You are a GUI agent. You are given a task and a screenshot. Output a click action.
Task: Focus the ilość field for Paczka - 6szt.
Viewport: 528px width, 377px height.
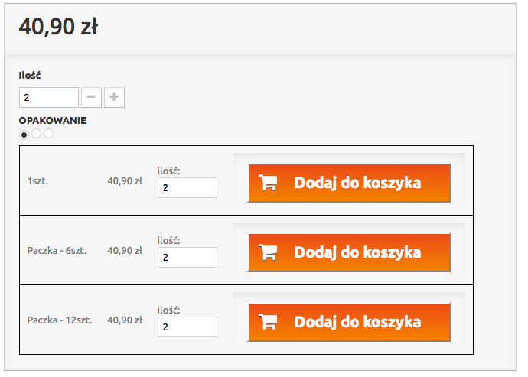click(x=187, y=258)
